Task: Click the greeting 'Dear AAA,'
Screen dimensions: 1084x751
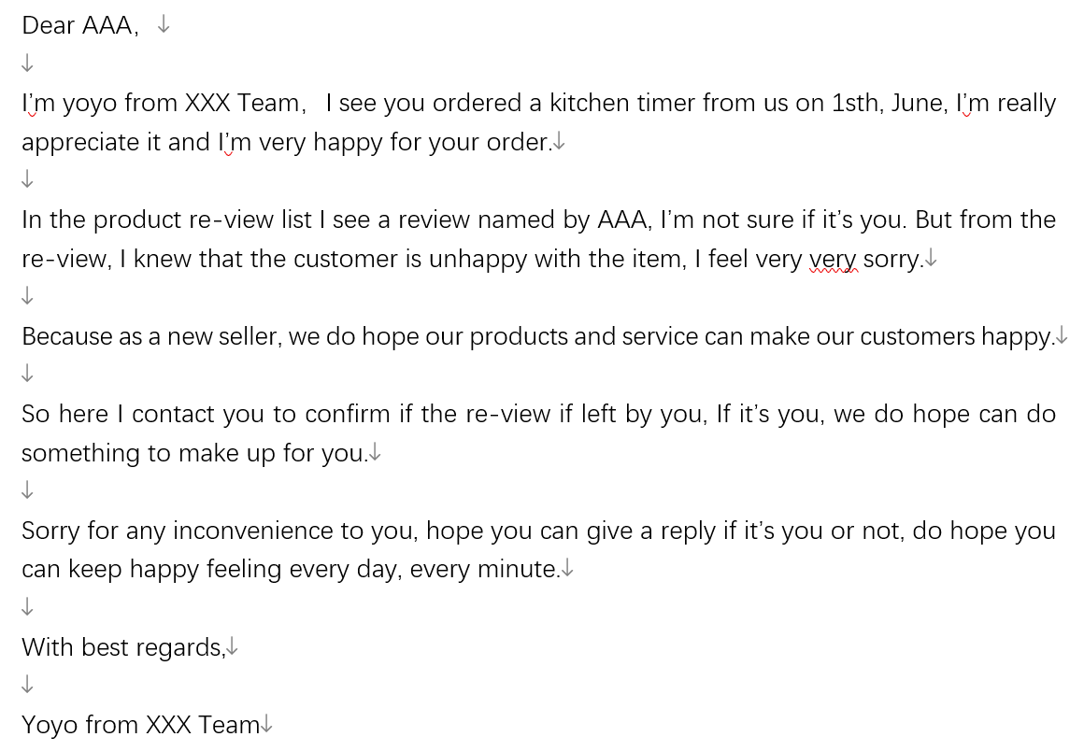Action: point(80,25)
